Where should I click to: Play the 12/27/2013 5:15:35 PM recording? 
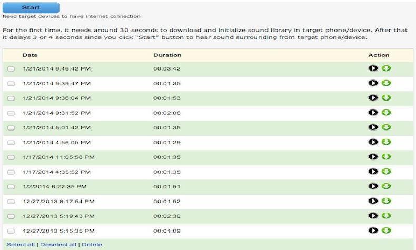click(x=373, y=231)
